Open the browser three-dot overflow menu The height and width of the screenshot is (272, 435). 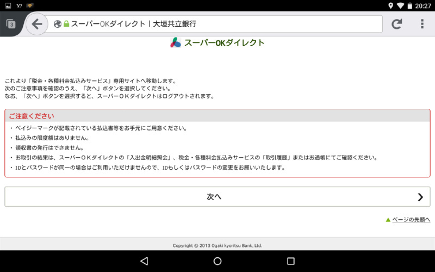point(422,24)
